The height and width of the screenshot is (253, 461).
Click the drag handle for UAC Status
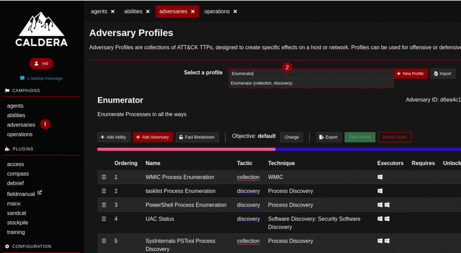point(104,219)
